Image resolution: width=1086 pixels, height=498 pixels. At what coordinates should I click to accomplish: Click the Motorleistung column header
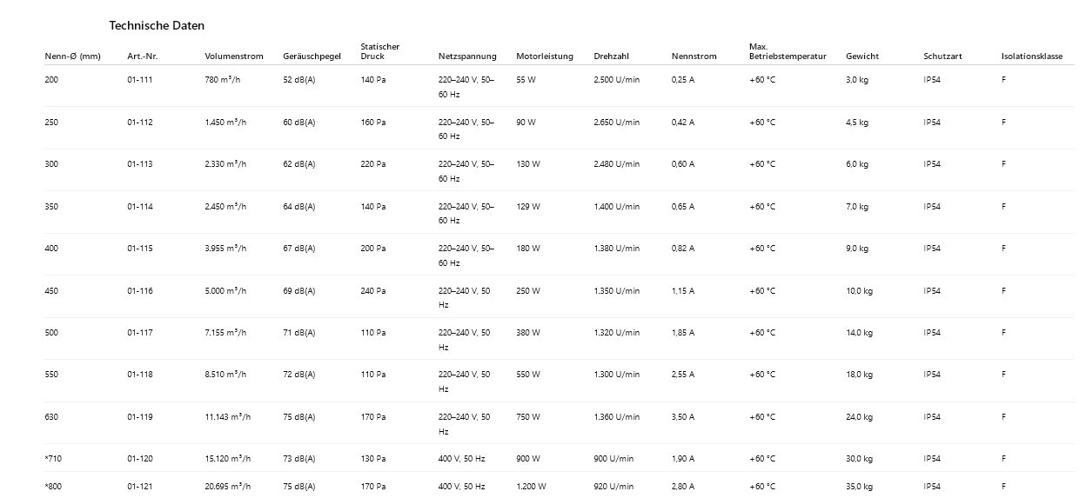pos(545,56)
